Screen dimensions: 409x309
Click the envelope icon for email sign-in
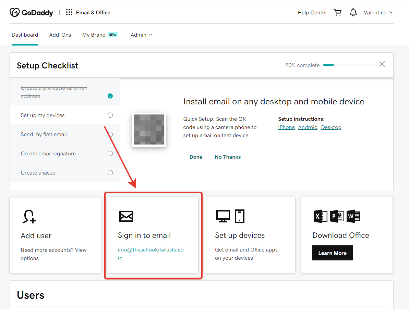[x=126, y=216]
